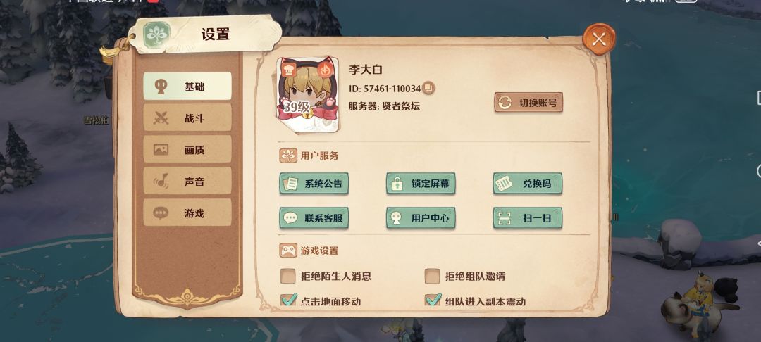Select the 基础 basic settings tab
This screenshot has height=342, width=761.
[187, 87]
